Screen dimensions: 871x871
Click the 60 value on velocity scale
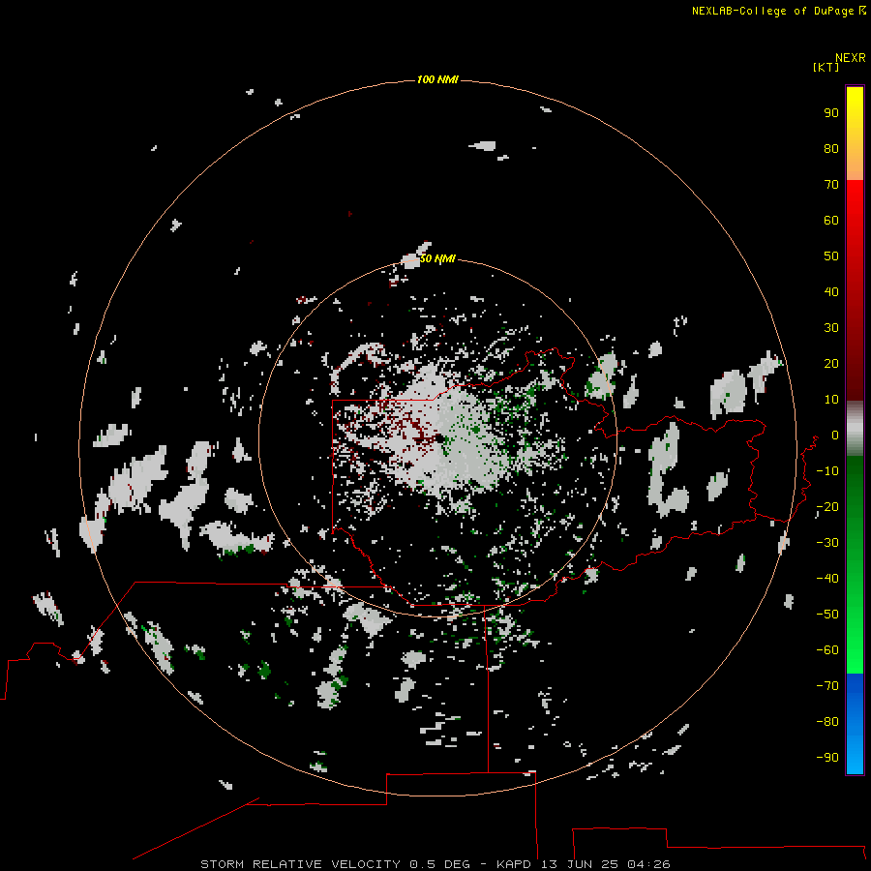tap(831, 220)
